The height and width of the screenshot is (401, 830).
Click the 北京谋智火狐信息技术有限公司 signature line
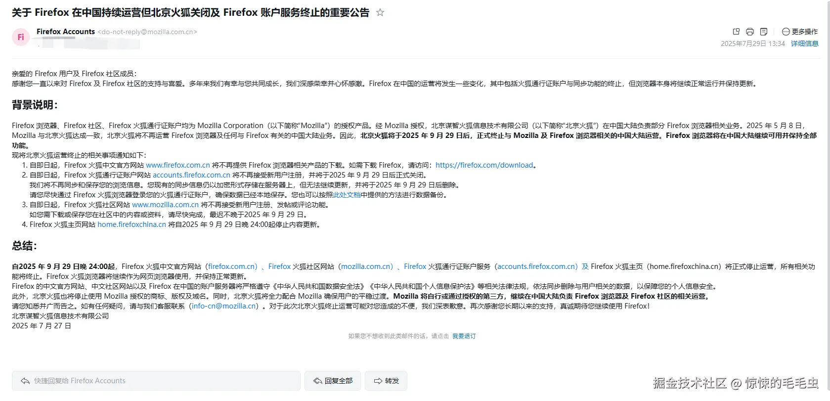point(60,316)
